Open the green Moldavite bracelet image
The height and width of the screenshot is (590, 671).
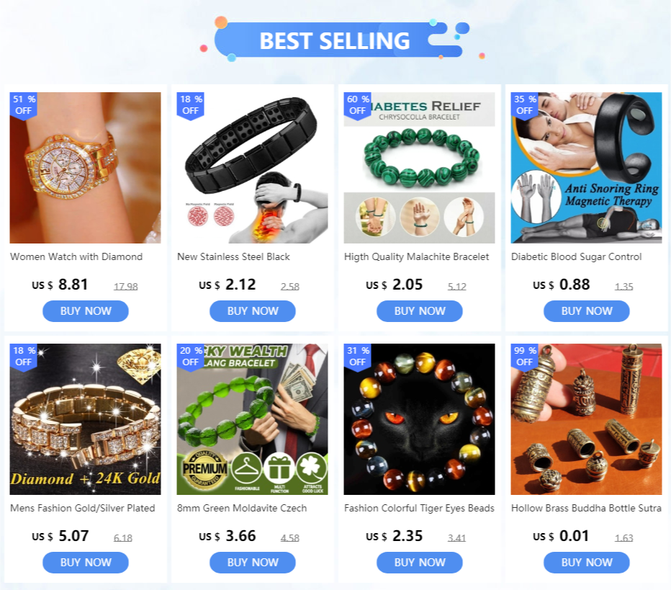click(x=253, y=419)
